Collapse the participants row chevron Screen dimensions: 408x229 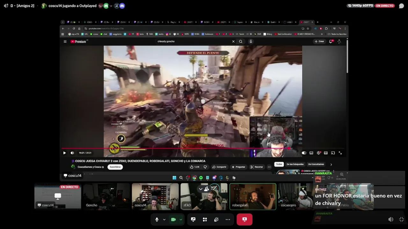(200, 189)
